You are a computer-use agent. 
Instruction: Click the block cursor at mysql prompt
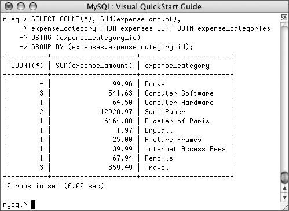[33, 205]
